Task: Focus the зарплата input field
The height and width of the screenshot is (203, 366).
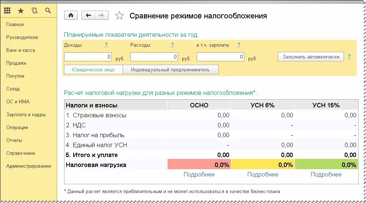Action: point(221,57)
